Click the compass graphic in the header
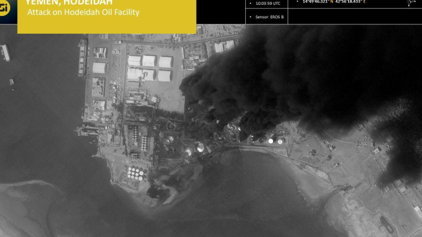Image resolution: width=422 pixels, height=237 pixels. pyautogui.click(x=412, y=3)
